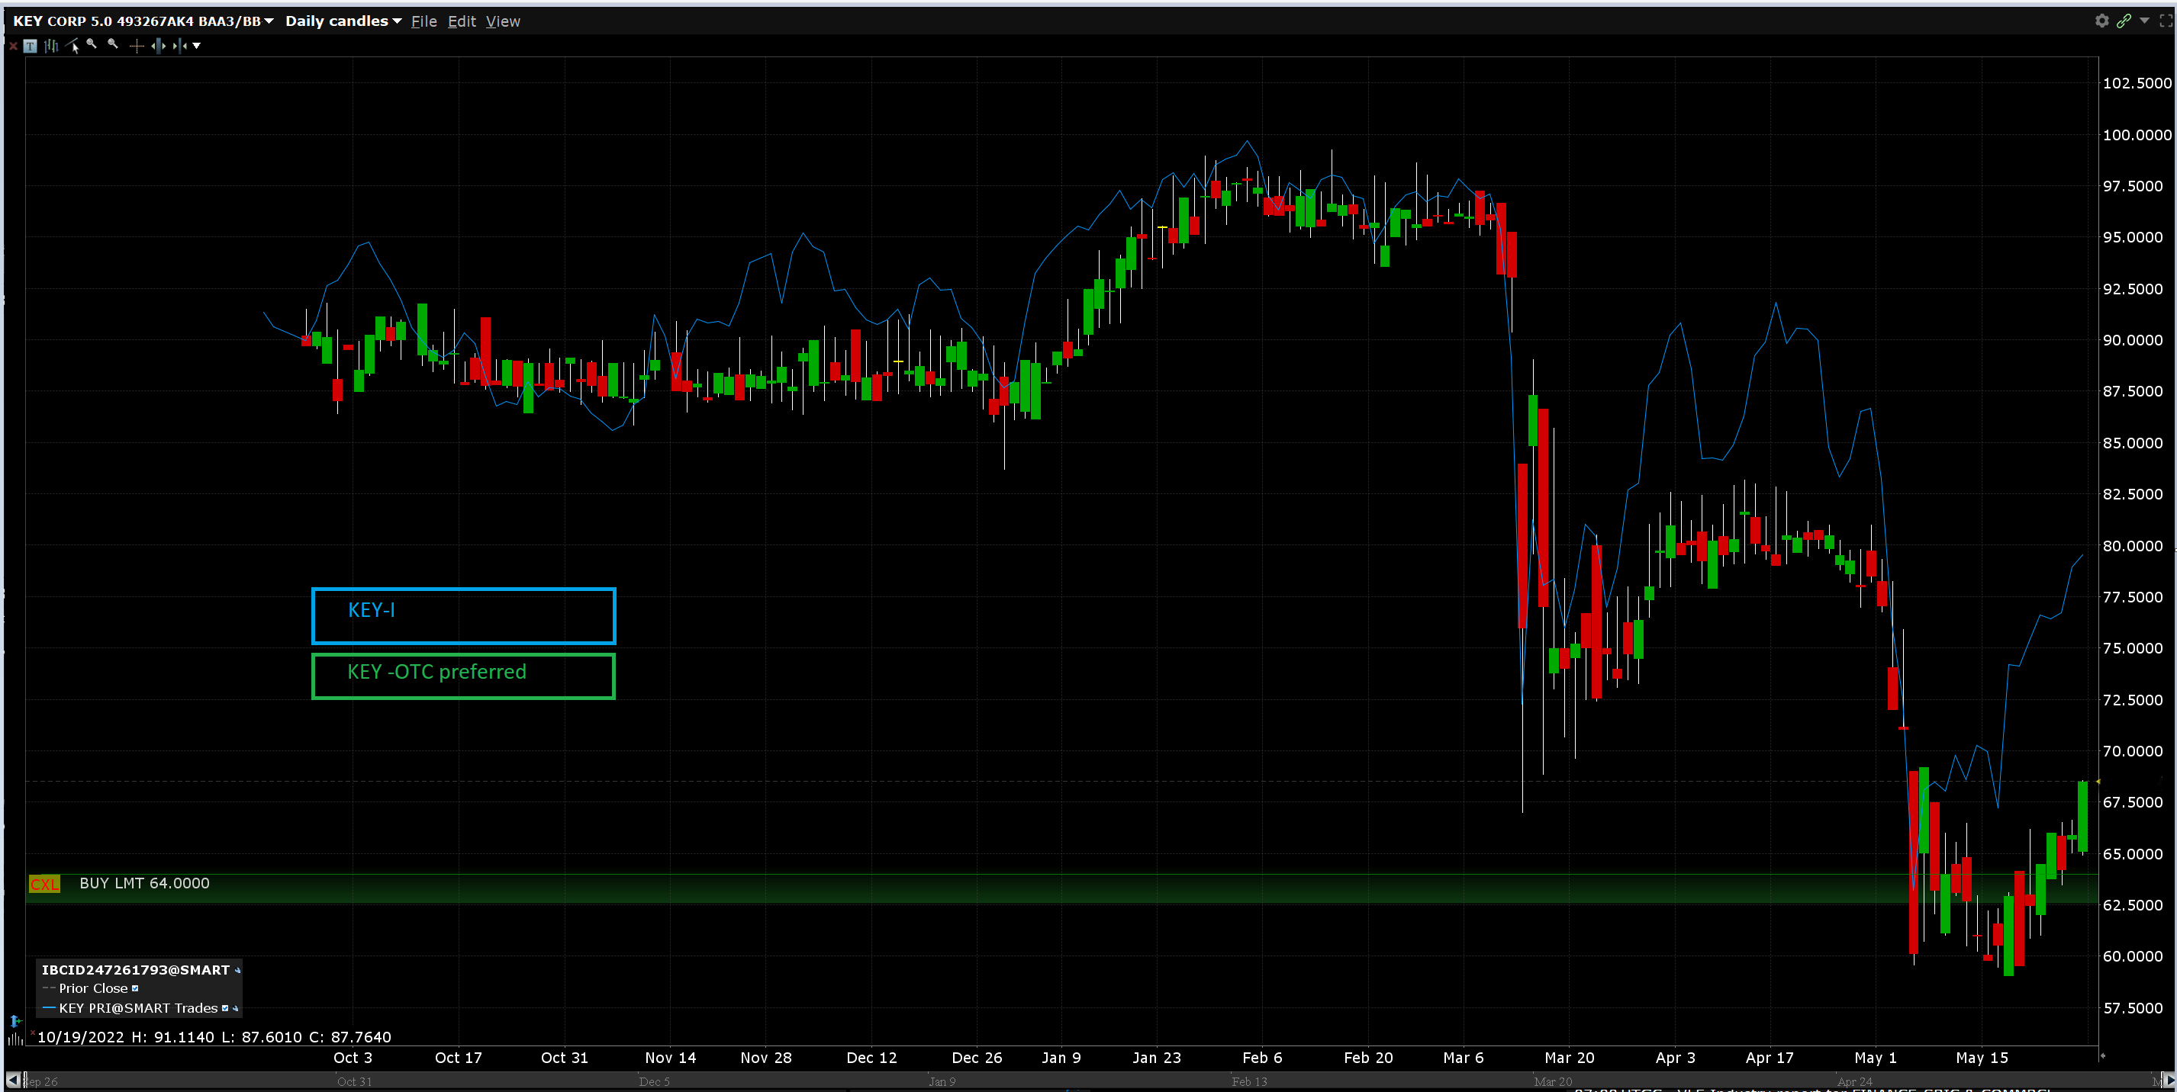This screenshot has height=1092, width=2177.
Task: Open the KEY CORP contract dropdown
Action: coord(269,21)
